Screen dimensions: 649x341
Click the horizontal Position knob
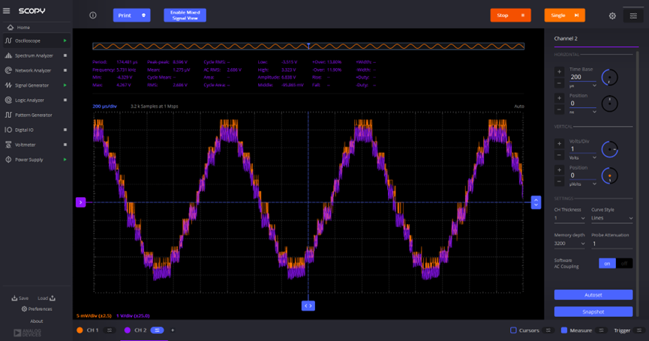tap(609, 103)
